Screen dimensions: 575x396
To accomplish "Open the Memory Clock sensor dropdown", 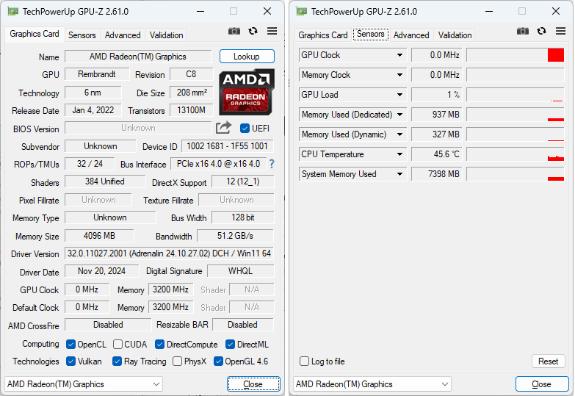I will (399, 75).
